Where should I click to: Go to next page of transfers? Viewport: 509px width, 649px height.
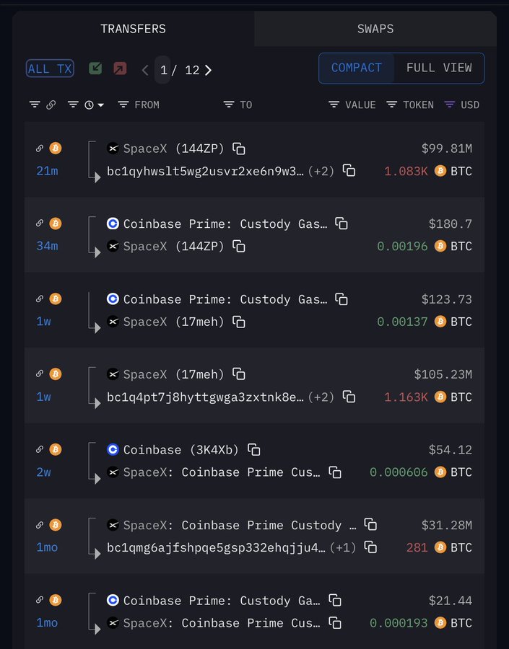tap(209, 70)
